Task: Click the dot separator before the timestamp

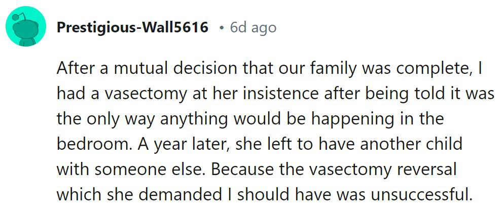Action: pos(221,27)
